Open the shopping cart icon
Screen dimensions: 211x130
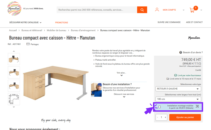pos(192,10)
